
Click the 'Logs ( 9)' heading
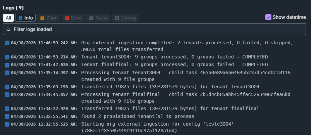(x=13, y=8)
